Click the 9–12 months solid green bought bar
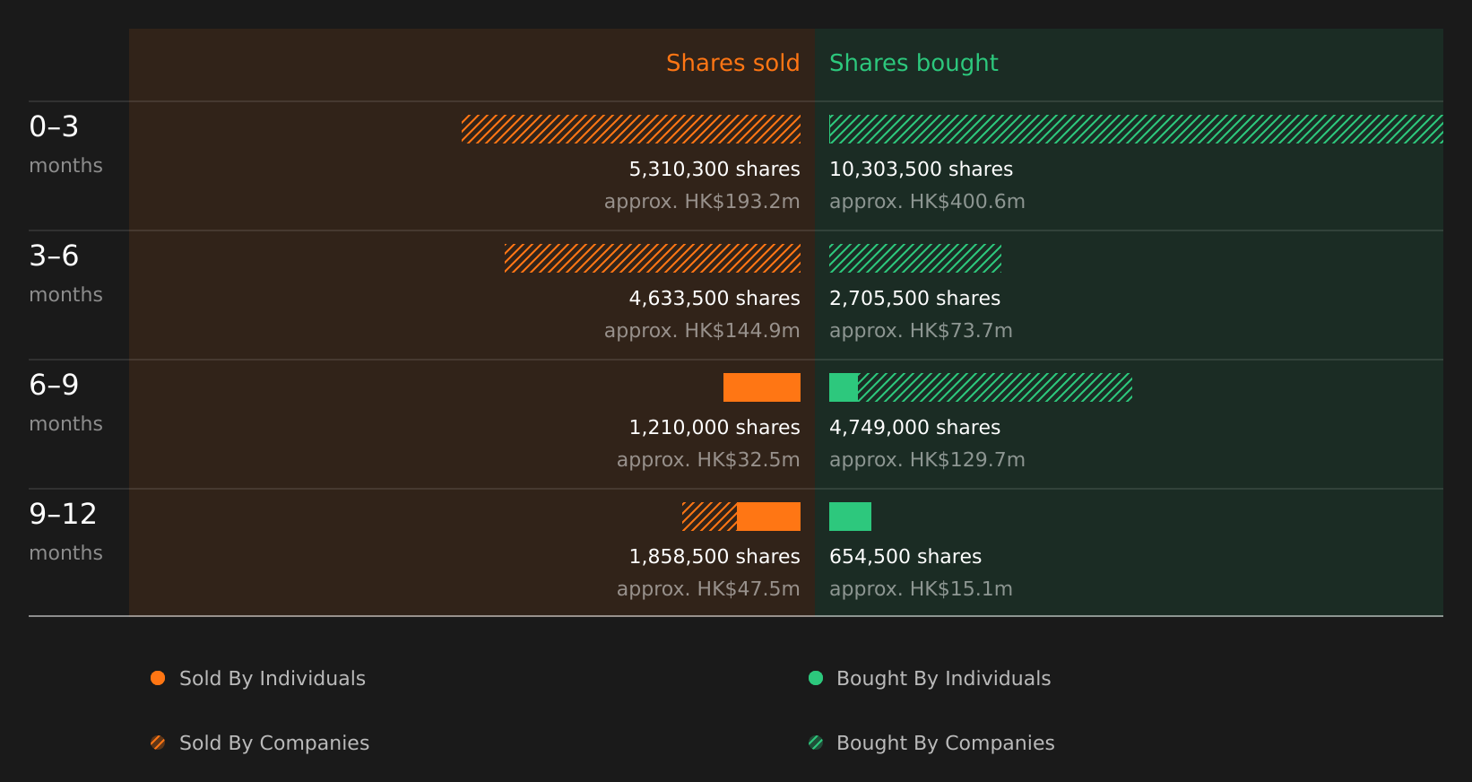The image size is (1472, 782). (850, 517)
